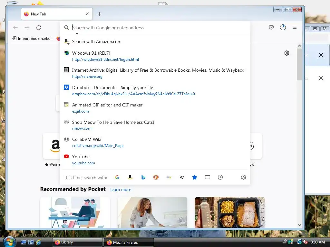This screenshot has width=330, height=247.
Task: Search this time with Bing icon
Action: pyautogui.click(x=143, y=177)
